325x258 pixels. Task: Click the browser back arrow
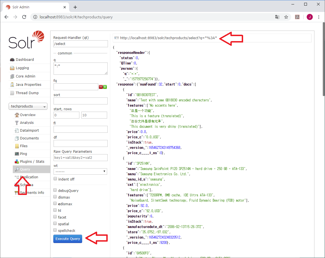pos(6,17)
